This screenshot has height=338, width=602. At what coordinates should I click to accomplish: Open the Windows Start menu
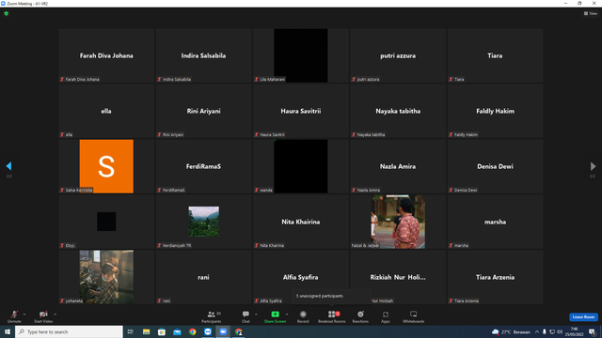(x=8, y=331)
